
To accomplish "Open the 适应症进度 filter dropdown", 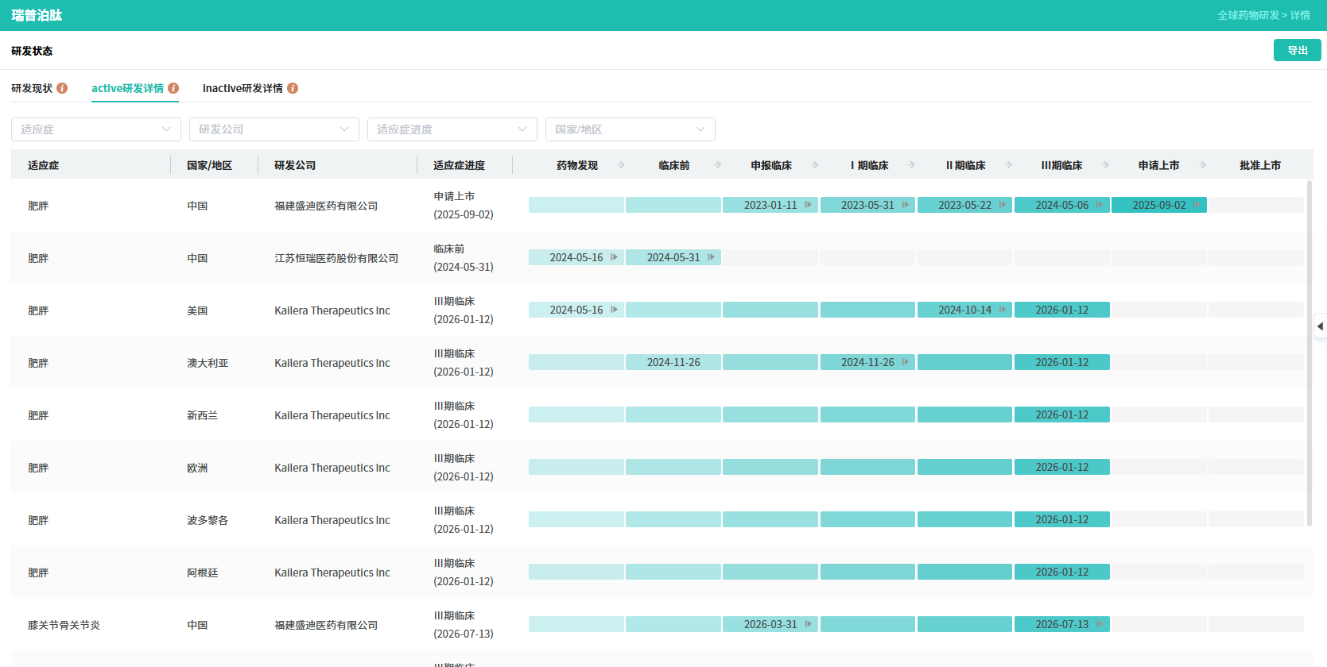I will pos(452,129).
